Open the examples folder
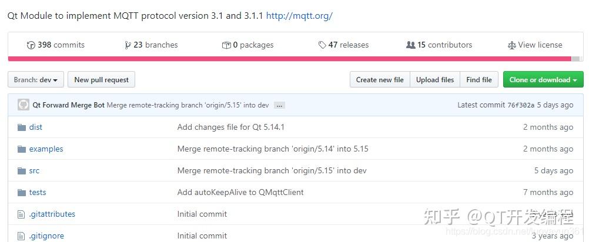The width and height of the screenshot is (589, 242). pyautogui.click(x=46, y=149)
